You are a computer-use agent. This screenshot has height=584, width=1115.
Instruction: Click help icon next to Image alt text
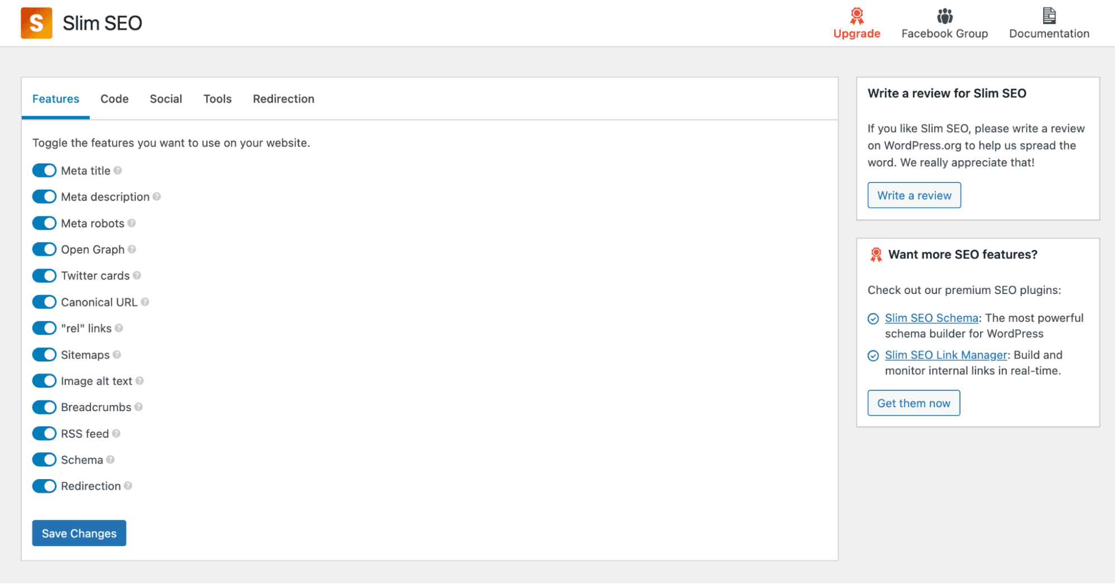point(139,381)
